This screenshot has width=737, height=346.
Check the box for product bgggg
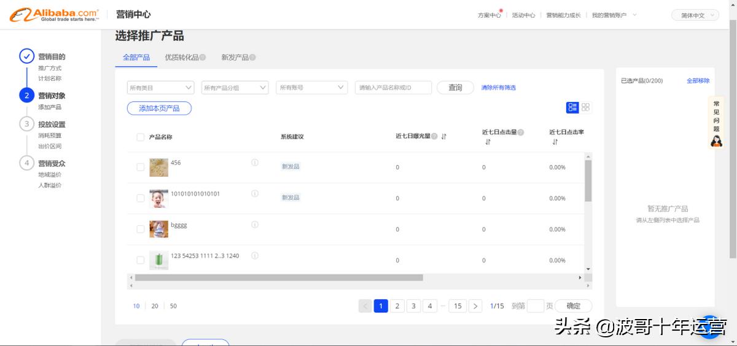(140, 229)
